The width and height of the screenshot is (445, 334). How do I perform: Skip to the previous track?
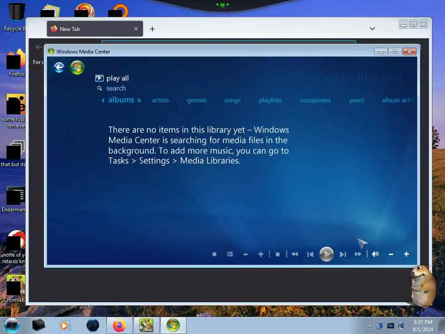pyautogui.click(x=310, y=254)
